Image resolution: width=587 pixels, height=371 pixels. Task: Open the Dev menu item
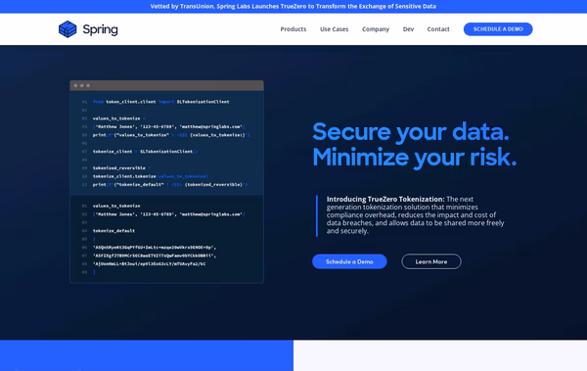coord(408,29)
